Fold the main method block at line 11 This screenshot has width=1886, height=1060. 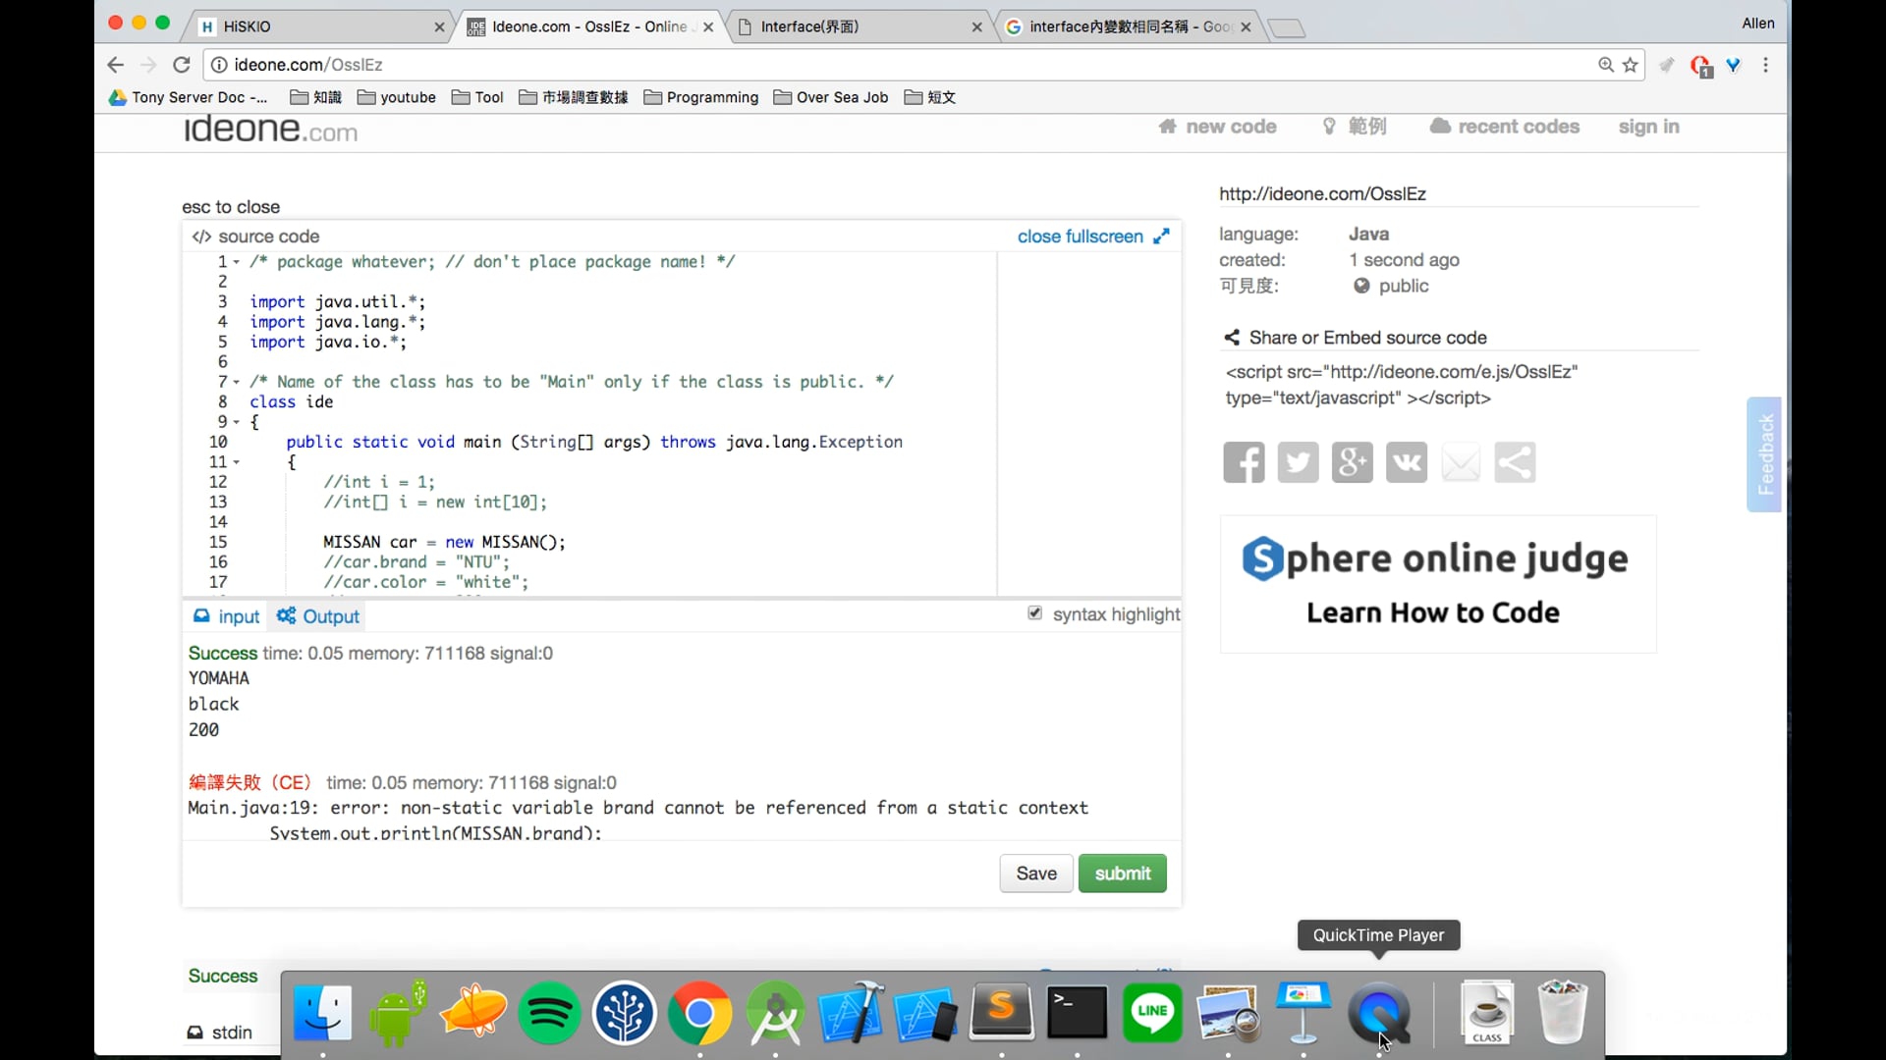(237, 462)
